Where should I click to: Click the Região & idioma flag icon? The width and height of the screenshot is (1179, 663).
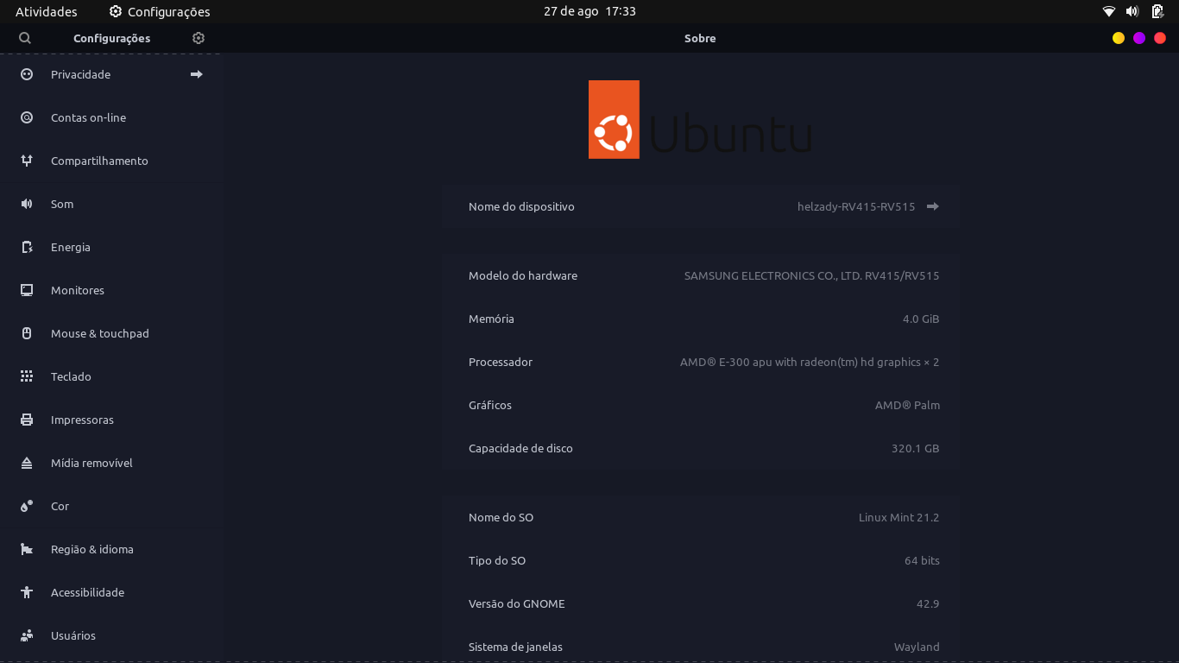(x=27, y=549)
